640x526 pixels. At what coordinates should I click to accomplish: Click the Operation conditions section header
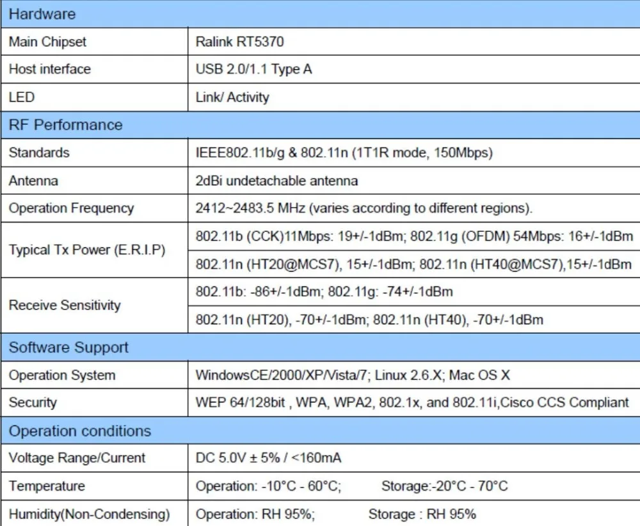(x=80, y=431)
